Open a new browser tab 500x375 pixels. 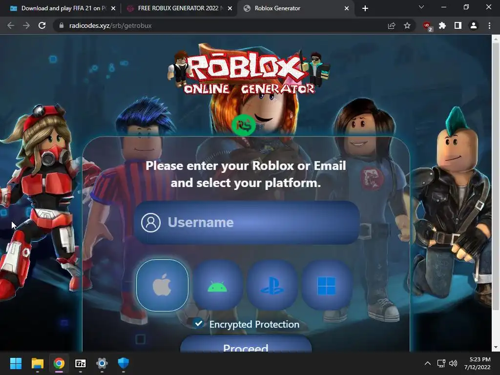[x=365, y=8]
